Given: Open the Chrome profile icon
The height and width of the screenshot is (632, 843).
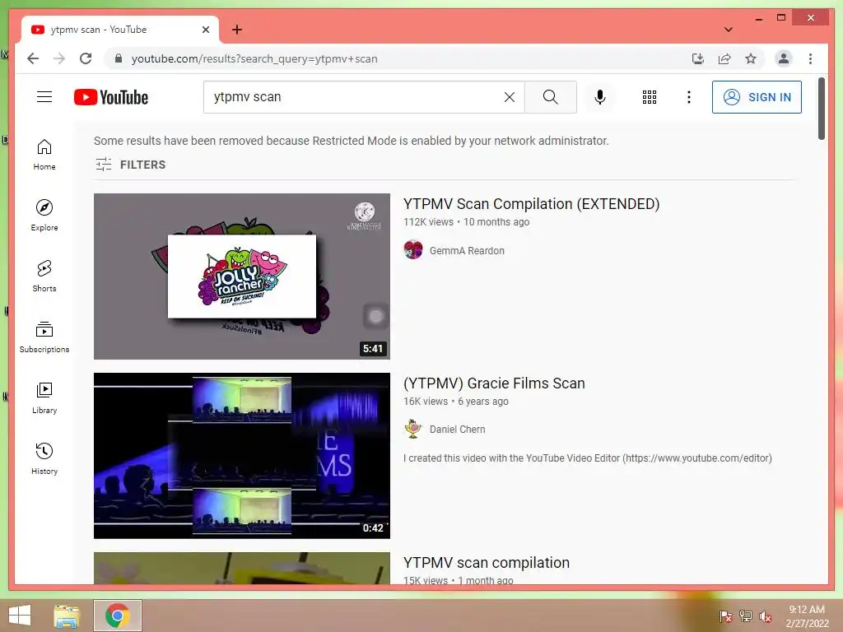Looking at the screenshot, I should 784,58.
